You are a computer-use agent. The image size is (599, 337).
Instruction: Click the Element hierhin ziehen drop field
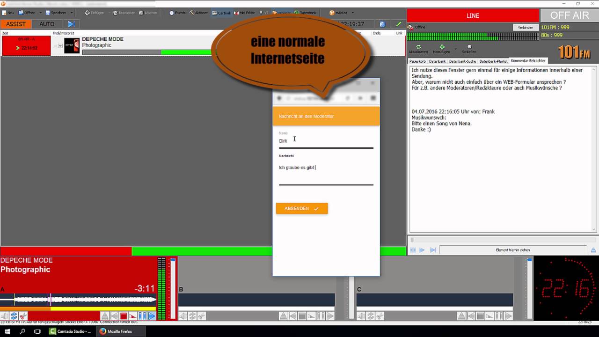coord(513,250)
